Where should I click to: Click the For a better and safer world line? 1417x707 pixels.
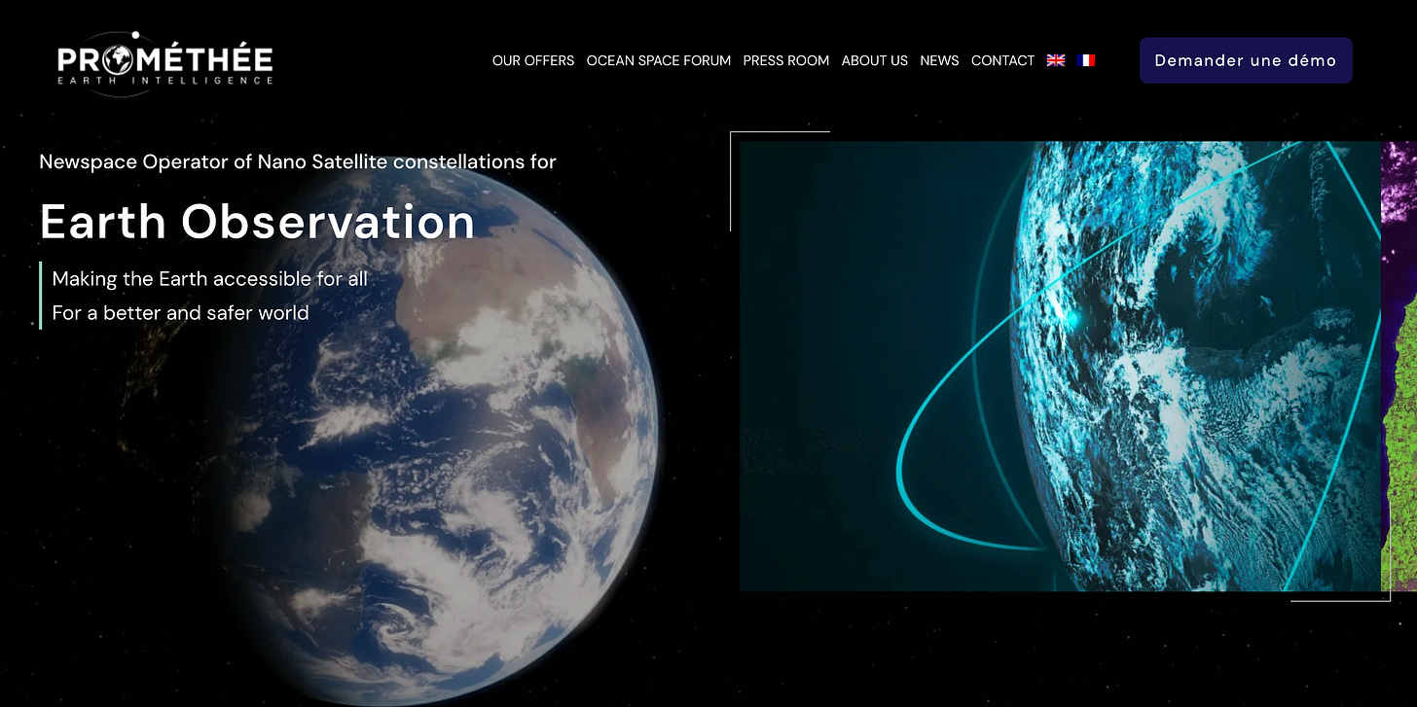[181, 313]
